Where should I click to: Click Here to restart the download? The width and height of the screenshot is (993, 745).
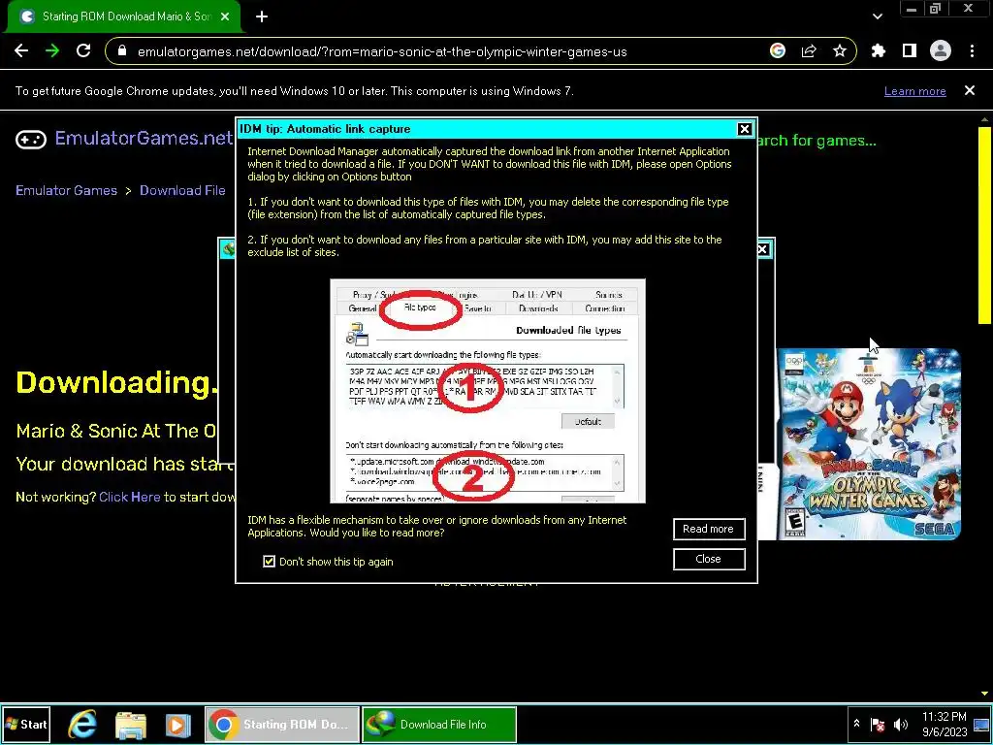[129, 497]
